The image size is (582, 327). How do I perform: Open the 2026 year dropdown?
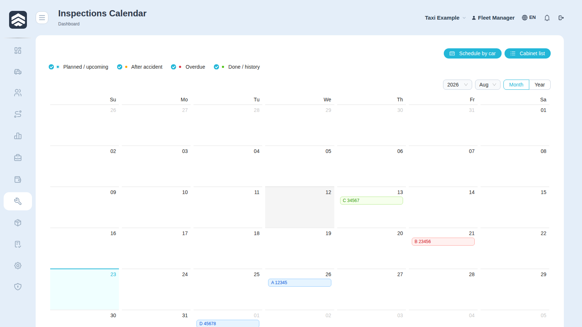point(458,85)
